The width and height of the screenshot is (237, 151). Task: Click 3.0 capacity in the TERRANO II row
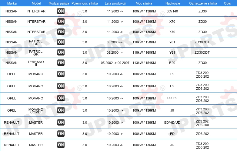(x=85, y=63)
